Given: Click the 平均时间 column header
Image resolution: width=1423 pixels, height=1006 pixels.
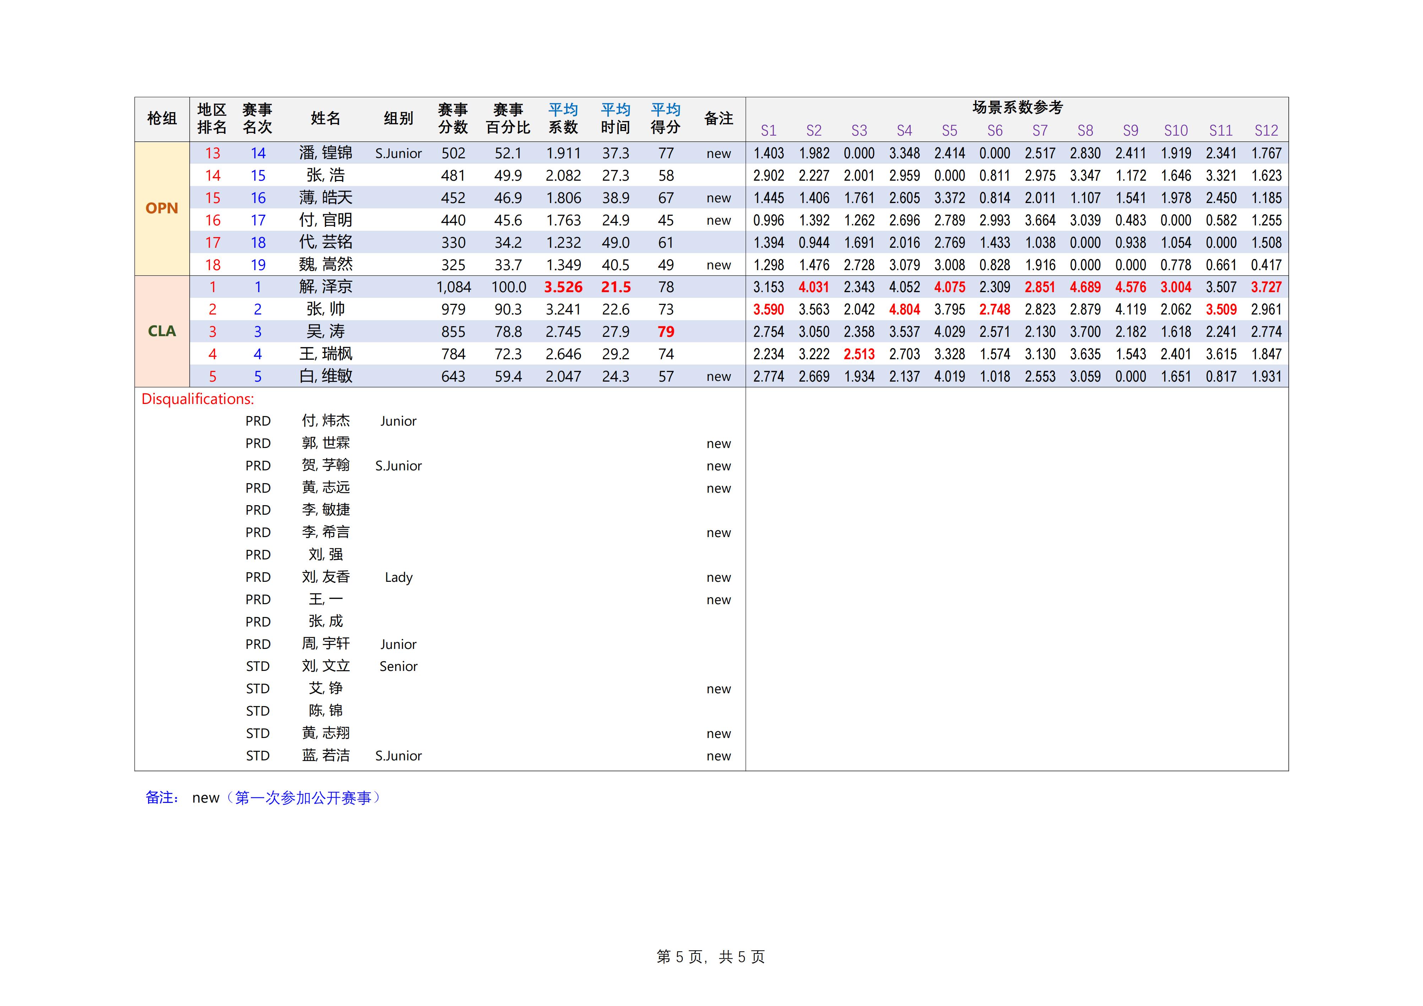Looking at the screenshot, I should click(615, 119).
